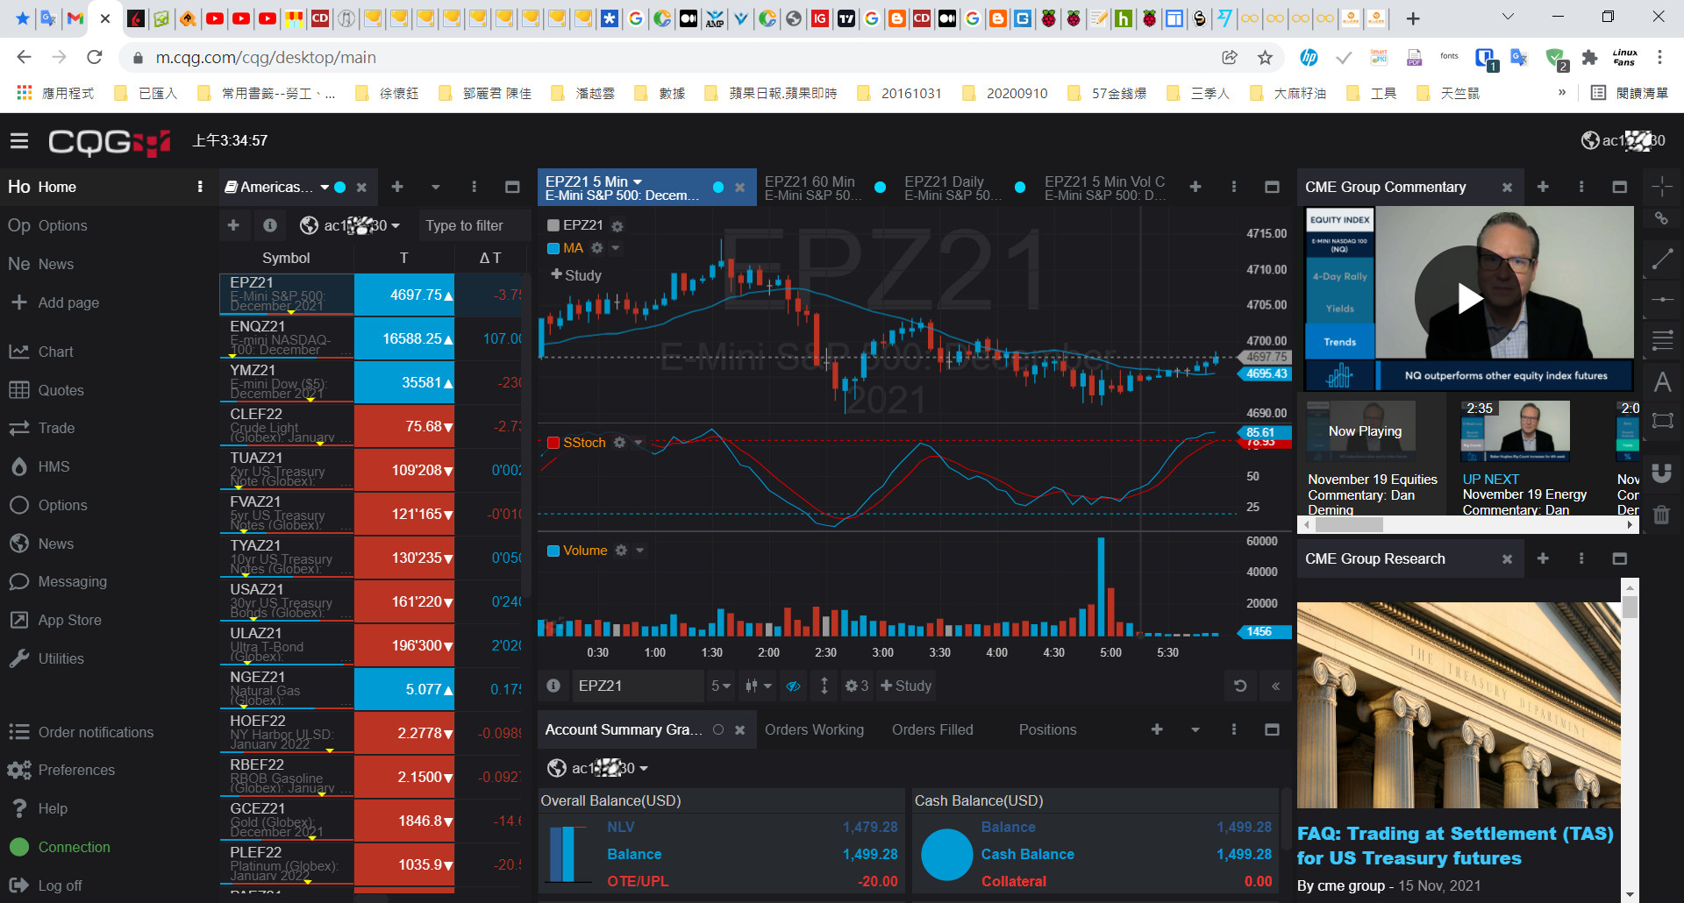
Task: Open FAQ Trading at Settlement article link
Action: [1455, 845]
